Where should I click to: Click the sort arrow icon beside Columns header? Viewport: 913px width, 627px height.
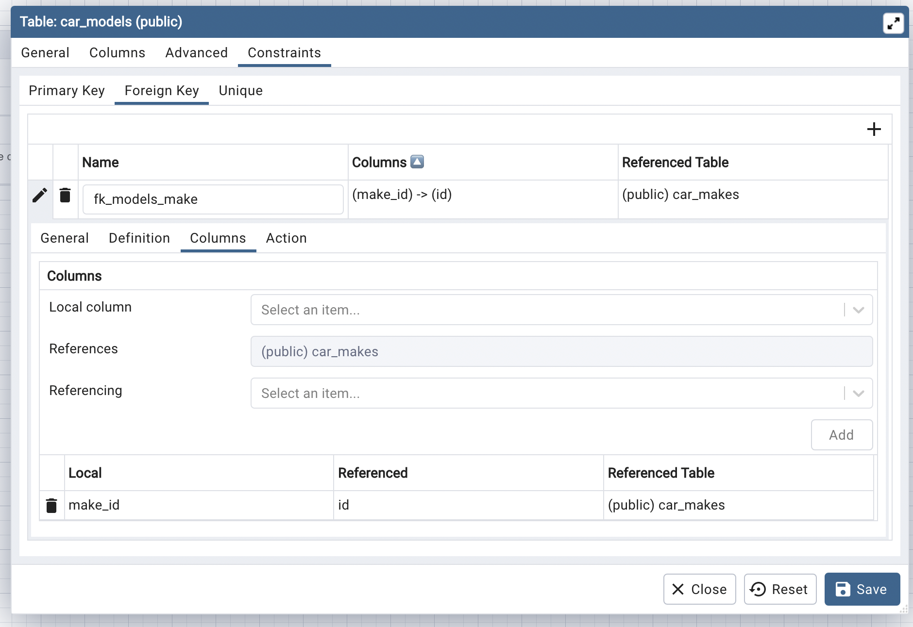417,162
